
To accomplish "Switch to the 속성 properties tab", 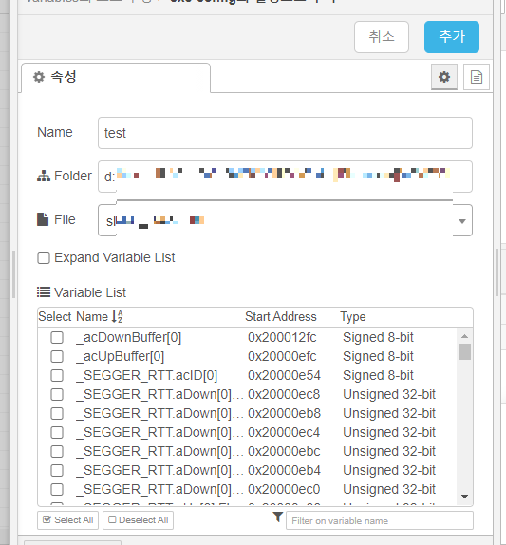I will tap(116, 77).
